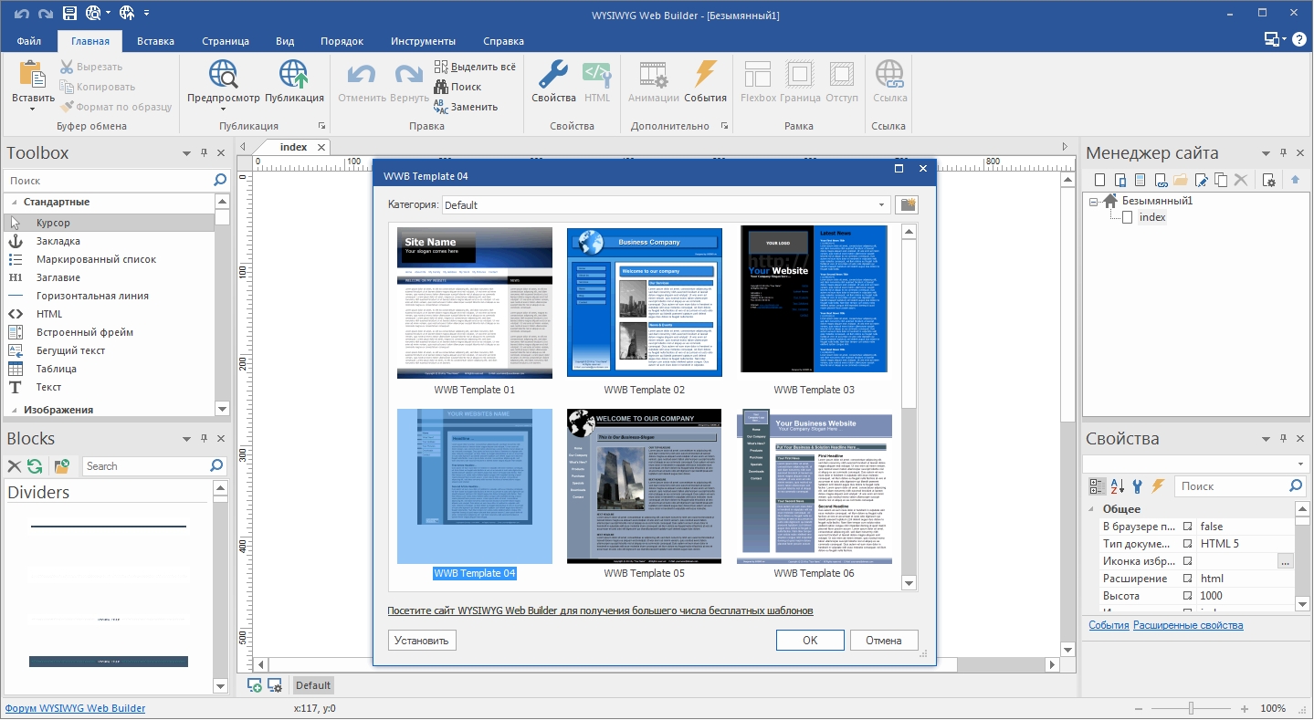Open the Файл menu
This screenshot has width=1314, height=720.
pos(28,41)
